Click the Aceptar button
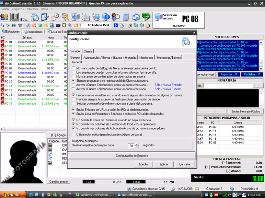The width and height of the screenshot is (265, 198). tap(143, 164)
